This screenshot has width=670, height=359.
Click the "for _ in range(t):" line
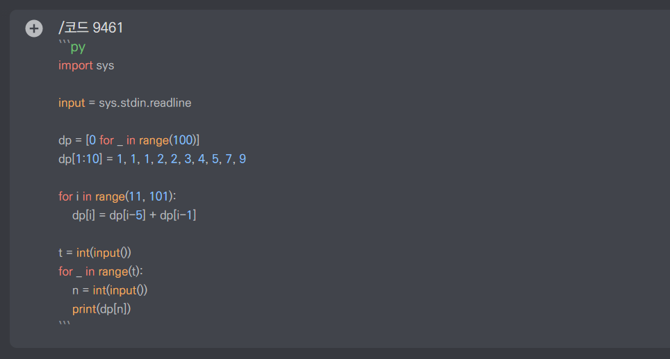point(105,272)
